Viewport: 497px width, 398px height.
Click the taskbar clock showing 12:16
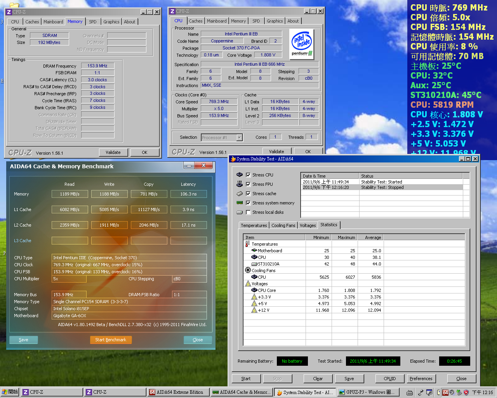(483, 393)
